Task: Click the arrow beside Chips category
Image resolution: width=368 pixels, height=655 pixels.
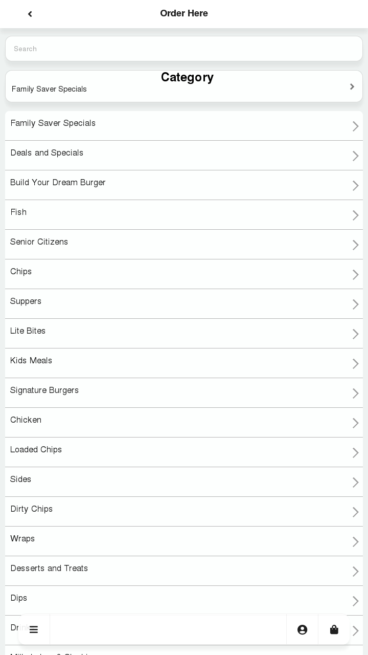Action: click(355, 274)
